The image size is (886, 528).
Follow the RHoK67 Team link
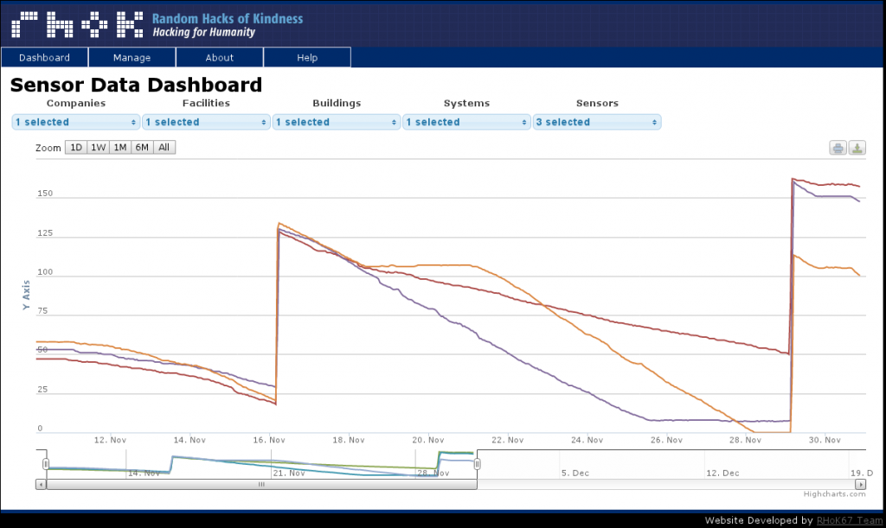point(850,520)
